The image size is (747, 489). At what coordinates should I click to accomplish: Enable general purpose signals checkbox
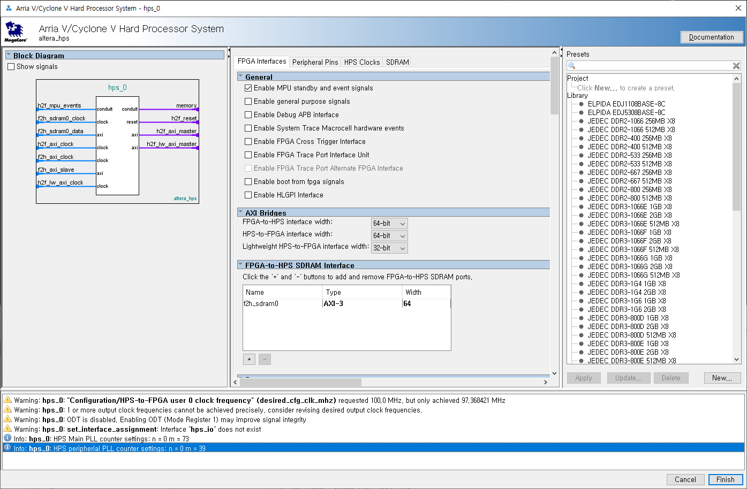tap(248, 101)
